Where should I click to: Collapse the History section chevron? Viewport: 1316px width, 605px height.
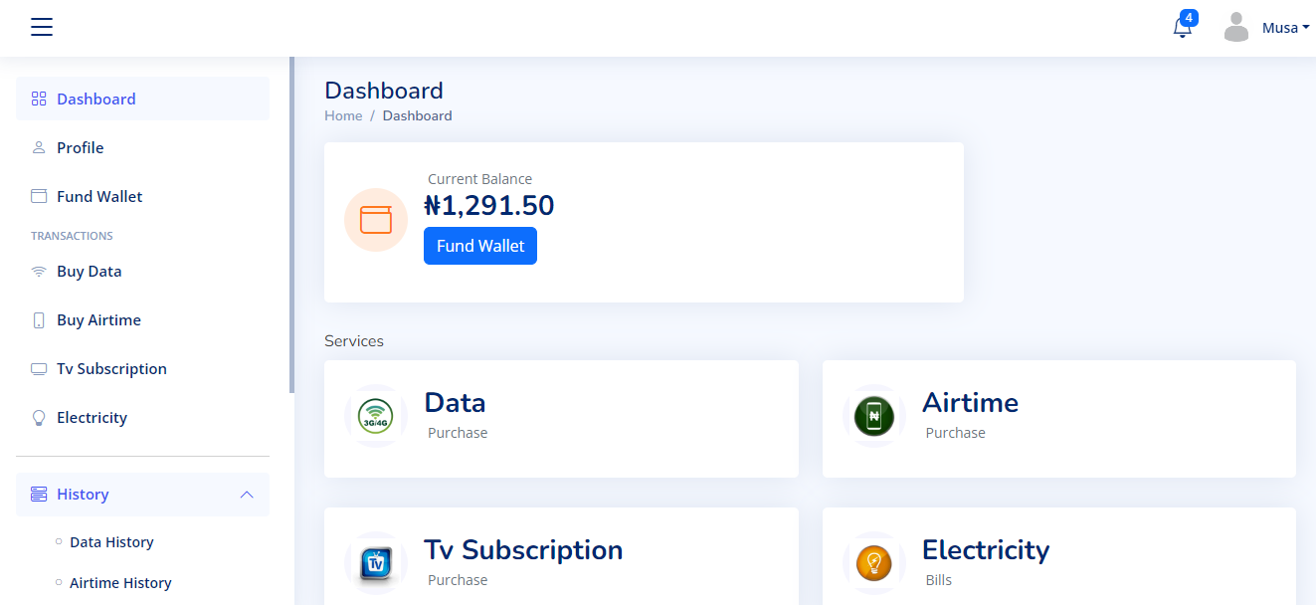click(x=247, y=495)
